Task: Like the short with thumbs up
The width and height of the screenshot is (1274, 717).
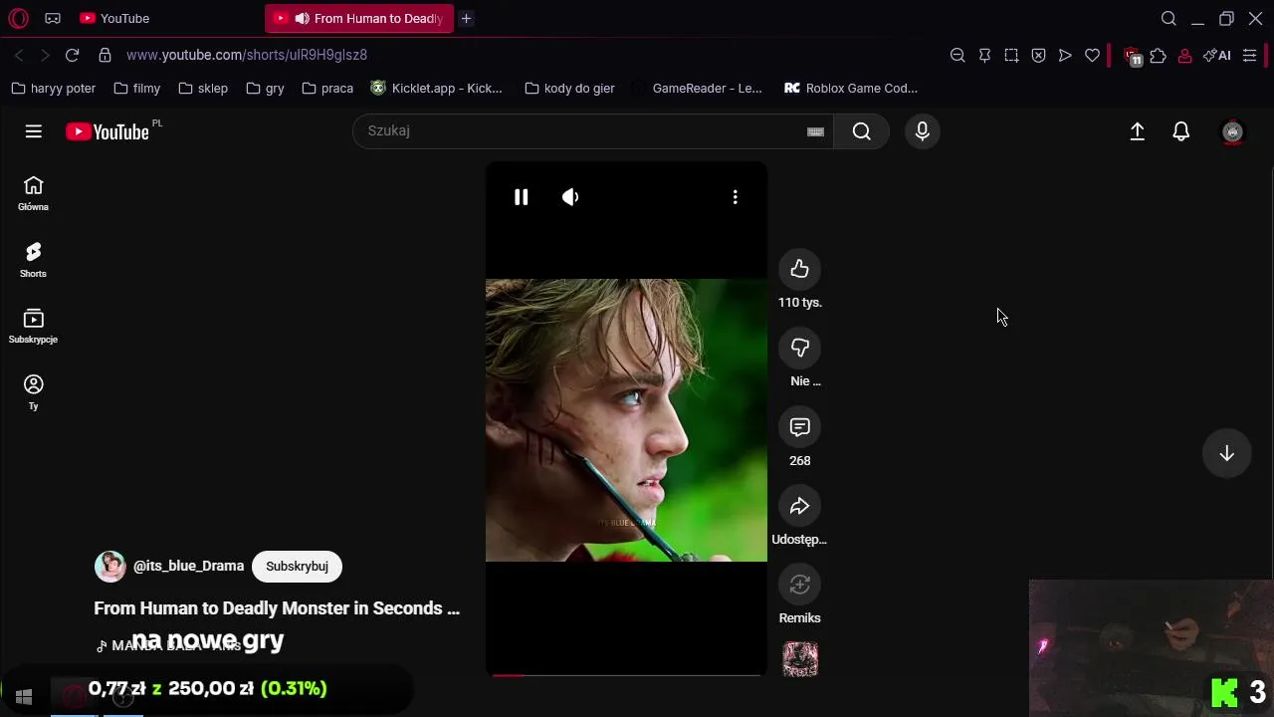Action: [x=800, y=269]
